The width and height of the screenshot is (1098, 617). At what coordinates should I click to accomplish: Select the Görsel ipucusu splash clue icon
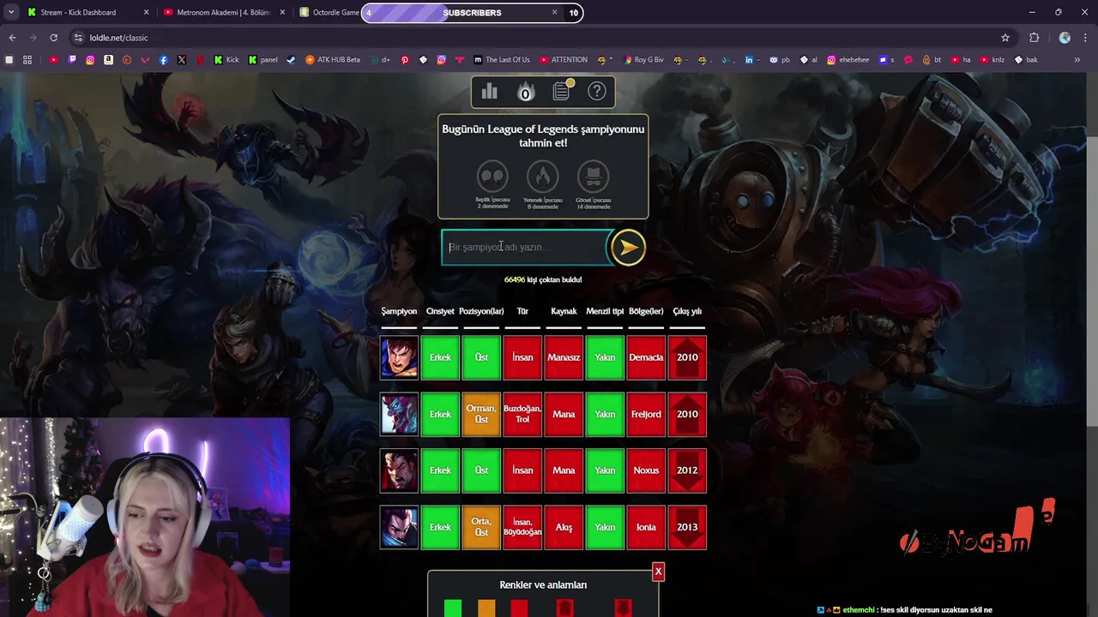click(593, 177)
